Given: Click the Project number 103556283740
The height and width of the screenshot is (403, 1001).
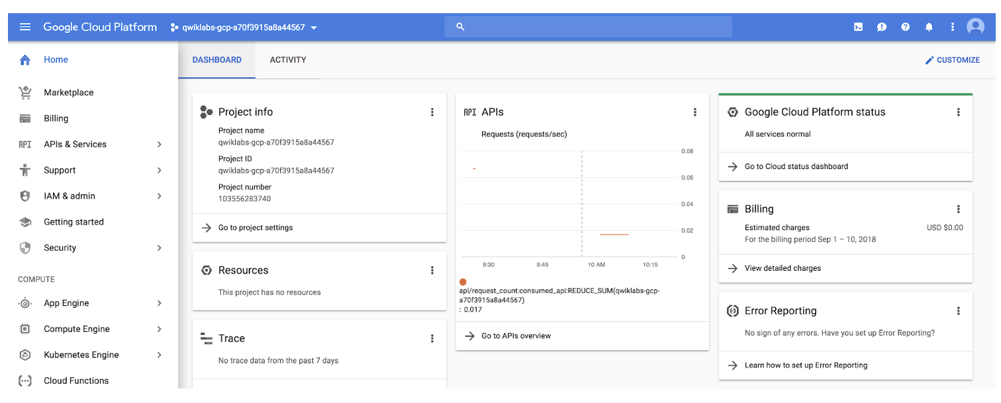Looking at the screenshot, I should pos(244,199).
